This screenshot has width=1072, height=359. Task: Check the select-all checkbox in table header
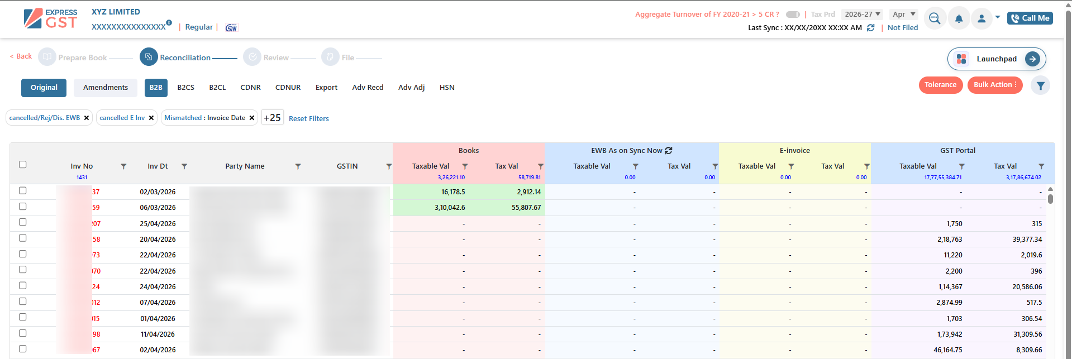23,165
